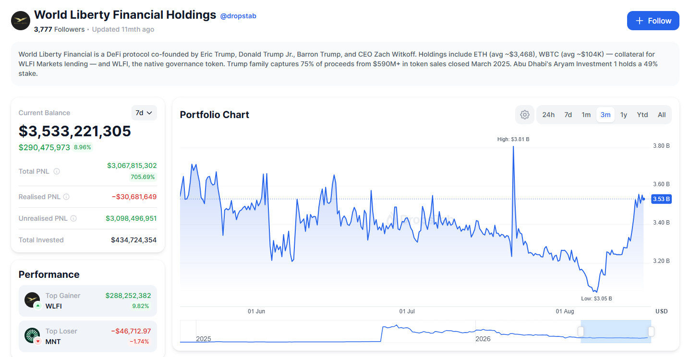690x357 pixels.
Task: Select the Ytd chart range
Action: click(x=642, y=115)
